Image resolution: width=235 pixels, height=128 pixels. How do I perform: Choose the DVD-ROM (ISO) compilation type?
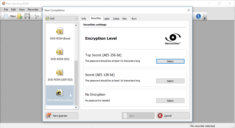[x=60, y=54]
